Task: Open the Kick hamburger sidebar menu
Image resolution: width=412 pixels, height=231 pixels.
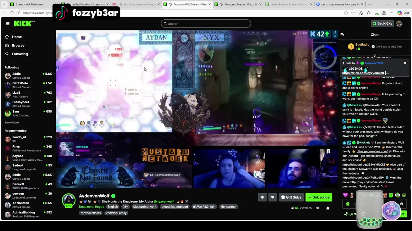Action: 8,23
